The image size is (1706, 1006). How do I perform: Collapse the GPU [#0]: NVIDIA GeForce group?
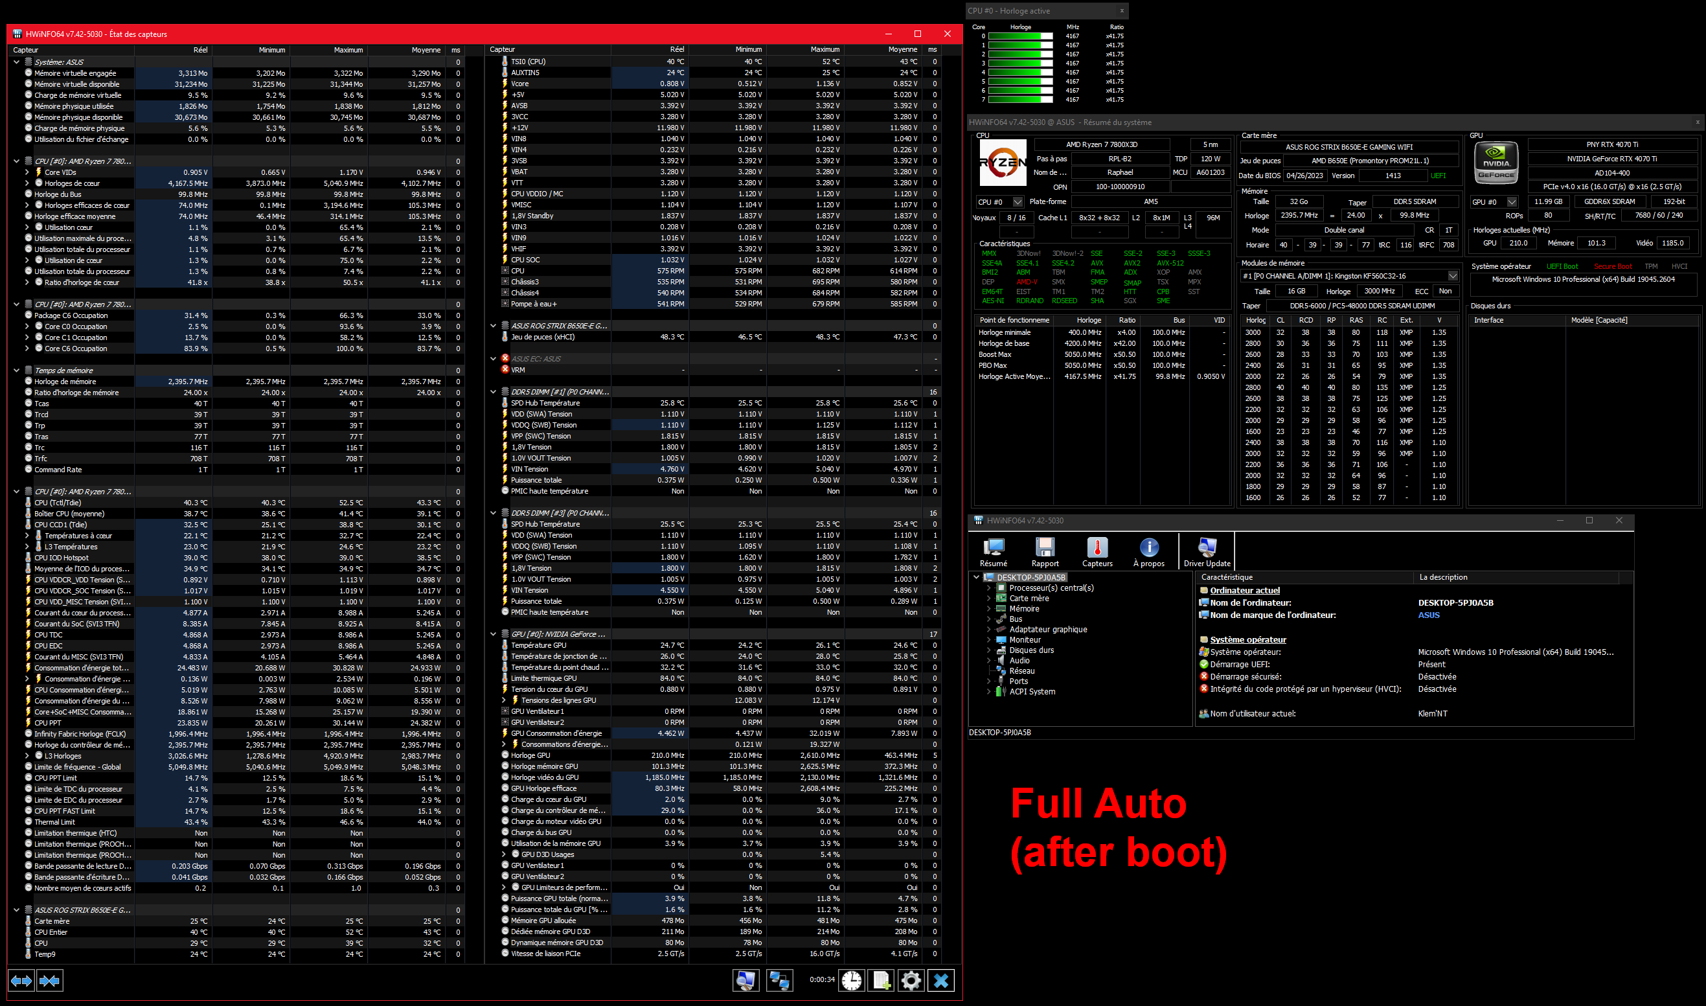[x=494, y=635]
